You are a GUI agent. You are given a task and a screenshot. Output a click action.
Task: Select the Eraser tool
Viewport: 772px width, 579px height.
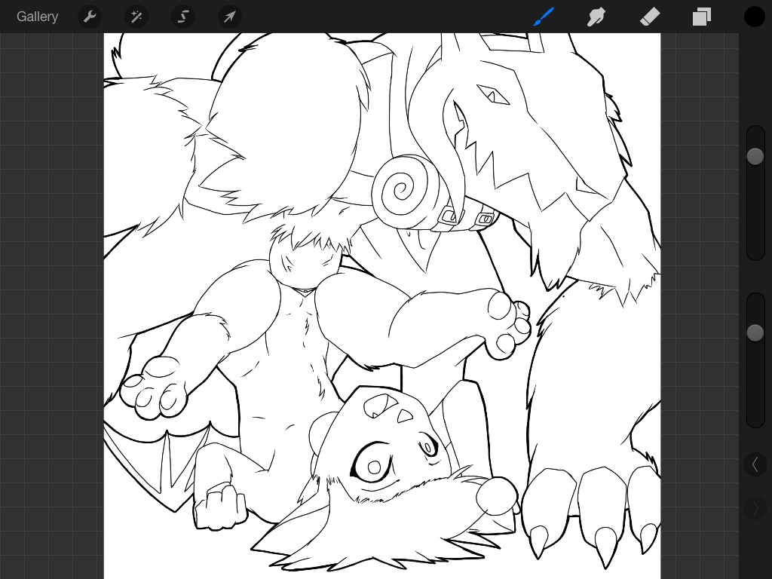click(x=649, y=17)
